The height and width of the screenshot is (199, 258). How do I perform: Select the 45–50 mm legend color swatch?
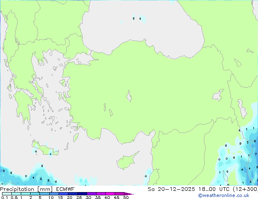(120, 194)
